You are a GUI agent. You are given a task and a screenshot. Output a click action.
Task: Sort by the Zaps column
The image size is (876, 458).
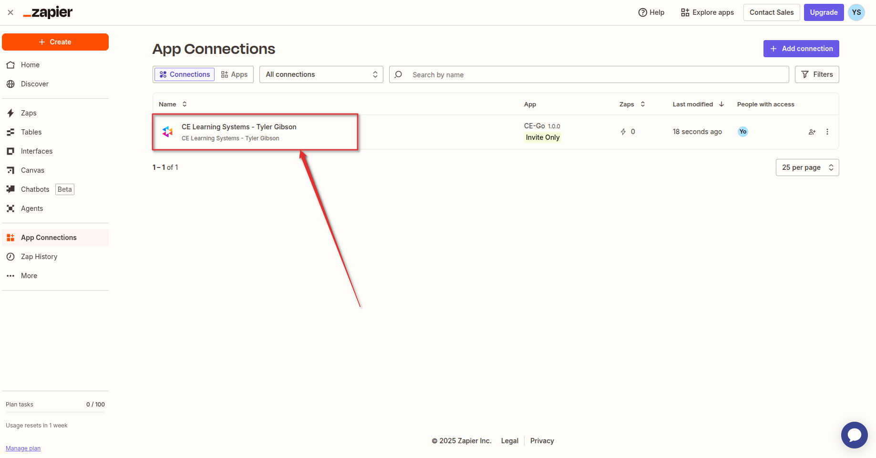tap(632, 104)
